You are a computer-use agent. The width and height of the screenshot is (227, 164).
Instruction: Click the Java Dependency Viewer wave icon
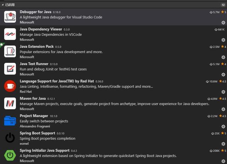pyautogui.click(x=10, y=34)
